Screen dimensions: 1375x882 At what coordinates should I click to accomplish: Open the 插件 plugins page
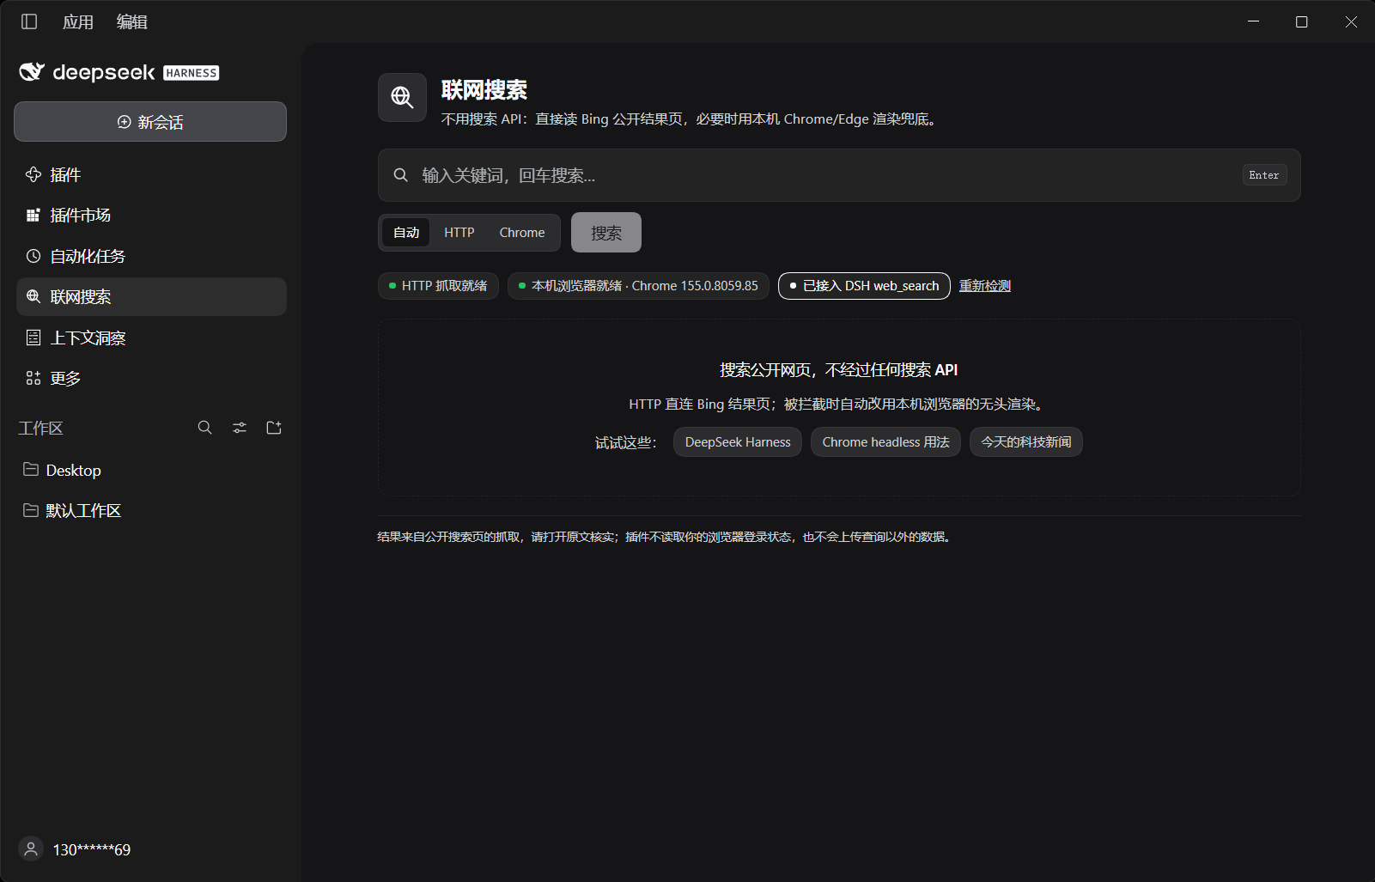(x=151, y=174)
